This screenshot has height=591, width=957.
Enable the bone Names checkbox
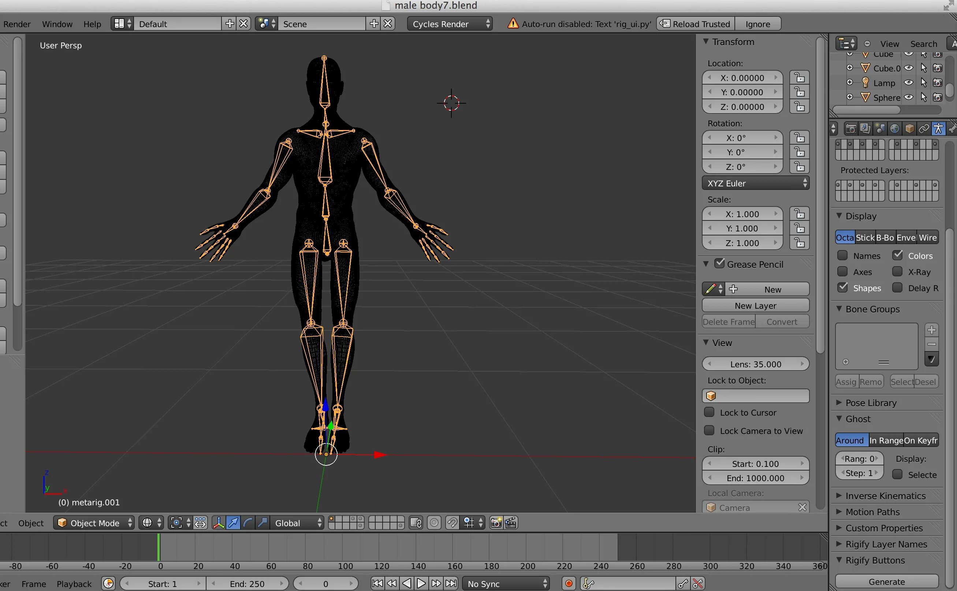coord(842,256)
